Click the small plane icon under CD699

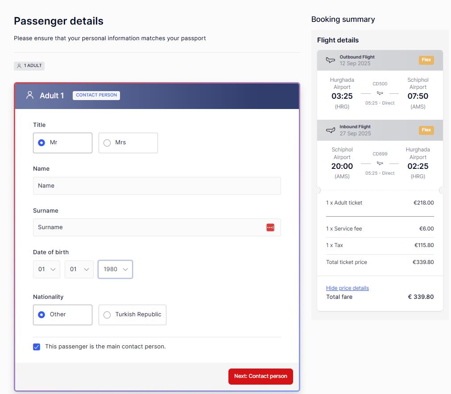pos(380,163)
